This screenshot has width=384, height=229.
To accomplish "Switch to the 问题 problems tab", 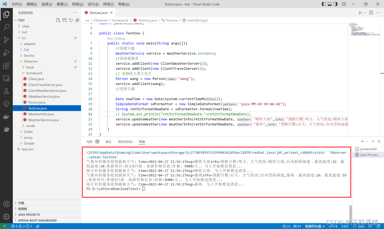I will (x=89, y=142).
